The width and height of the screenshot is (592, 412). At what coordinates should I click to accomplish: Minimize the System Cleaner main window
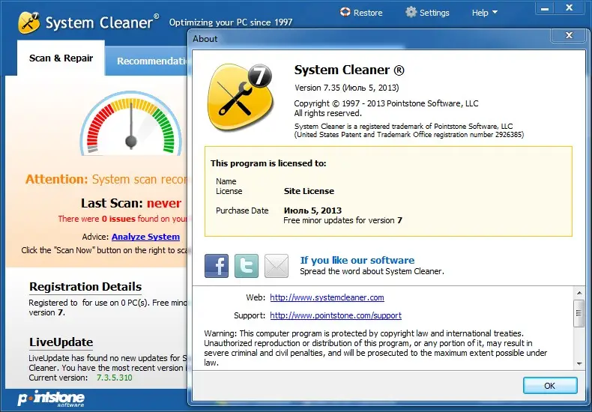(x=545, y=8)
